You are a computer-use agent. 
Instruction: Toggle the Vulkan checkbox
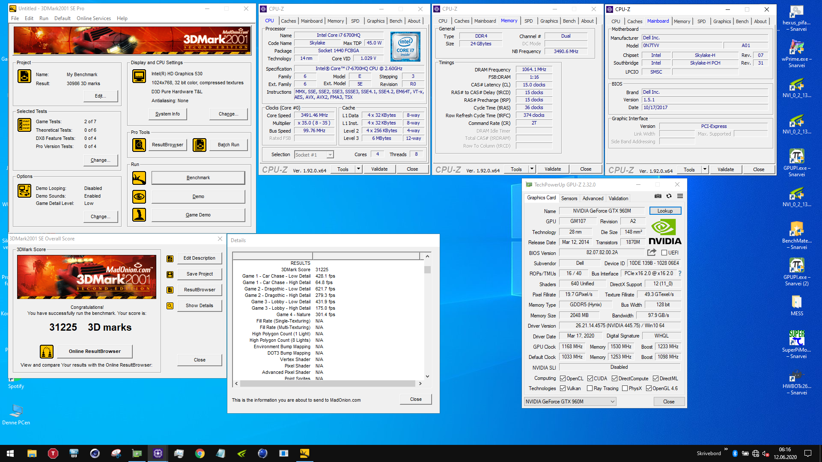(x=563, y=388)
